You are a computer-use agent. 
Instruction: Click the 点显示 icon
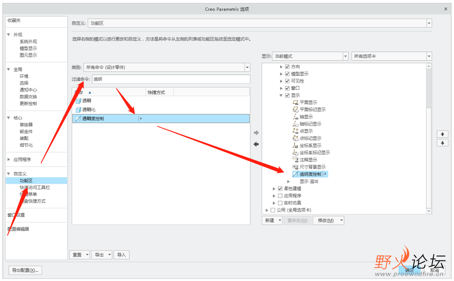[295, 131]
